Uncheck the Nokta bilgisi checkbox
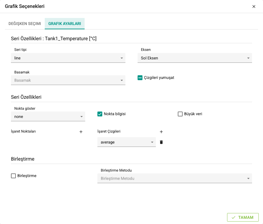The height and width of the screenshot is (224, 263). pos(100,114)
